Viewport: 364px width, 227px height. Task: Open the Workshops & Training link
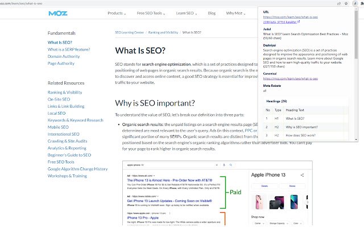67,175
